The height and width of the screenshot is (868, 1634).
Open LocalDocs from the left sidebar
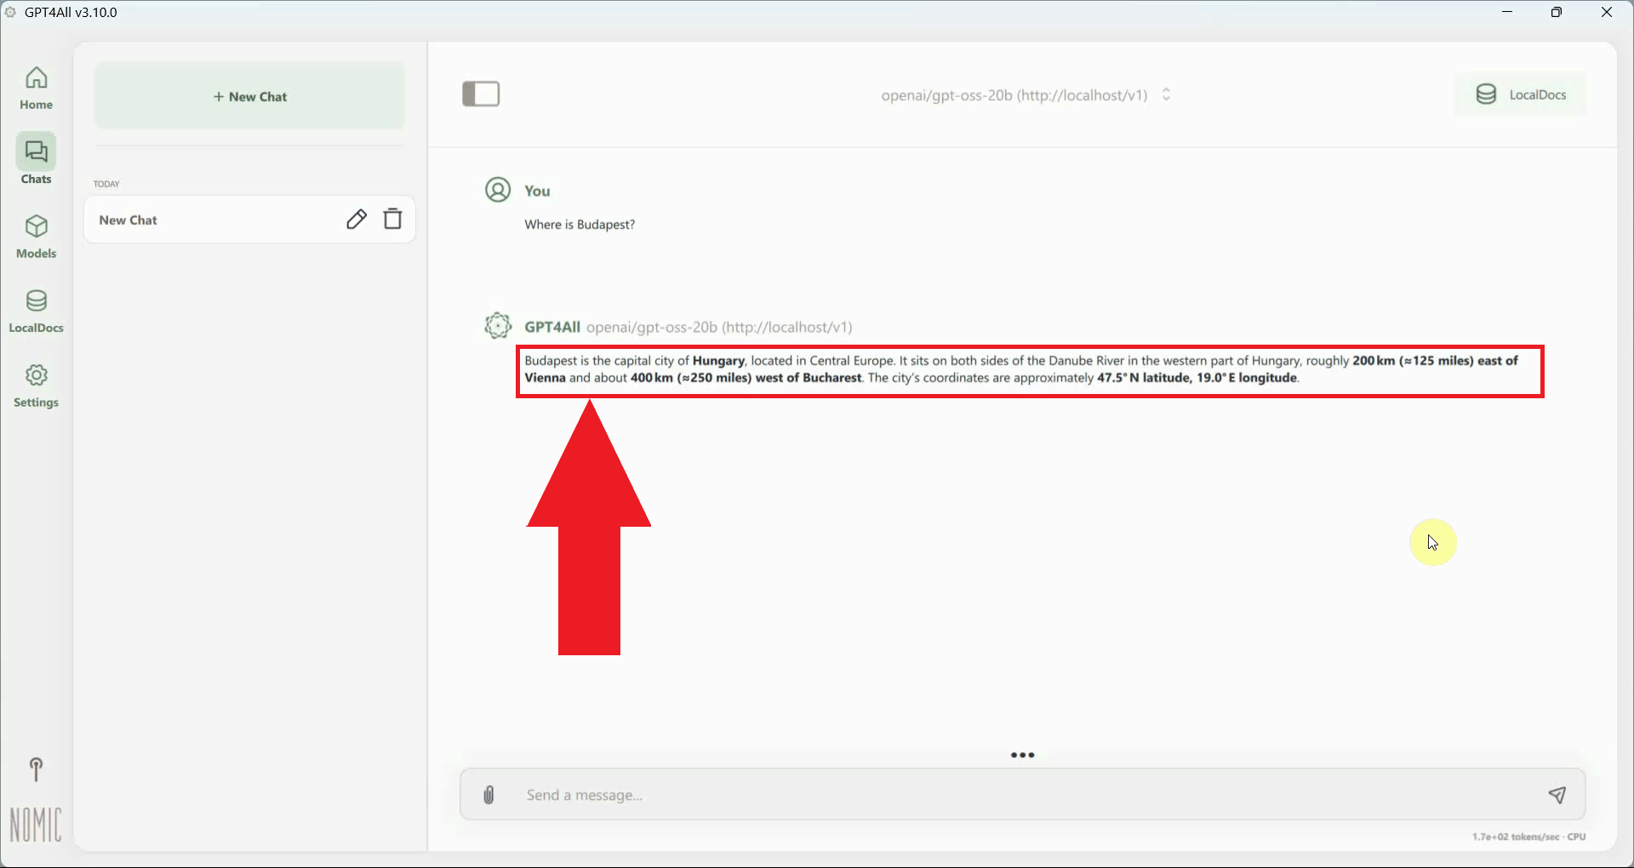click(x=36, y=311)
